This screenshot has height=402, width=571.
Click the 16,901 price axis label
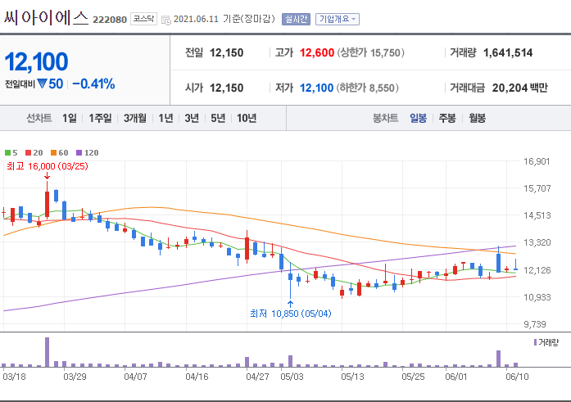pos(537,161)
